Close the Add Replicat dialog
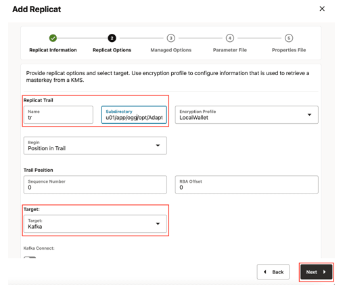The width and height of the screenshot is (343, 291). (x=322, y=9)
